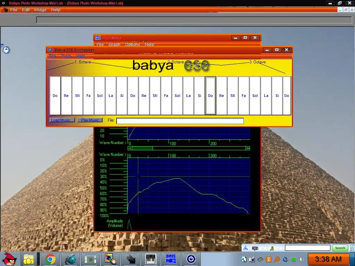Click the orange magnifier tray icon
The width and height of the screenshot is (355, 266).
tap(277, 259)
